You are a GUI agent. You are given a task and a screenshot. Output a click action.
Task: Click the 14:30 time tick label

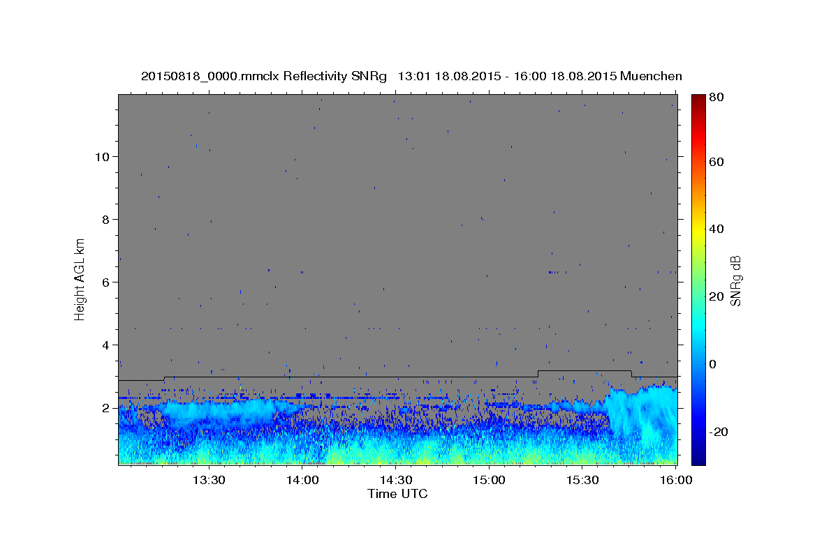pos(395,481)
